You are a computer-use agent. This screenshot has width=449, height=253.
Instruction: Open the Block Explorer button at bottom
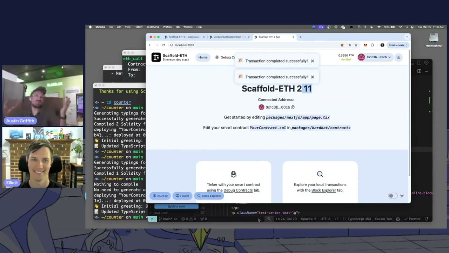click(209, 196)
